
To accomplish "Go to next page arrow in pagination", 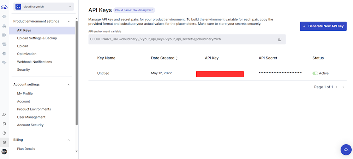I will pos(343,87).
